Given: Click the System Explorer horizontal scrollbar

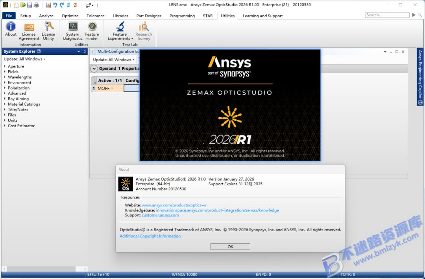Looking at the screenshot, I should point(41,269).
